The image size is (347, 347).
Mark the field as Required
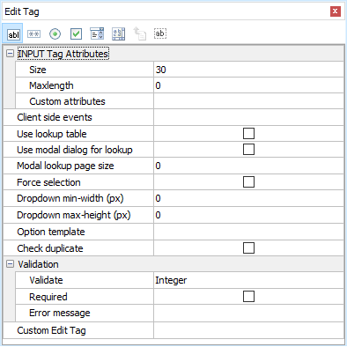click(x=248, y=297)
